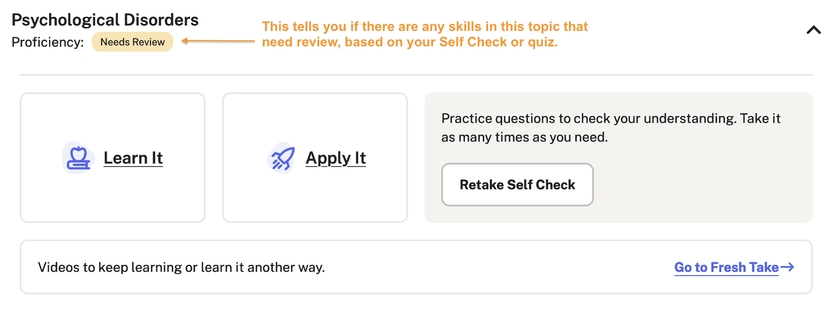
Task: Open the Learn It link
Action: coord(133,158)
